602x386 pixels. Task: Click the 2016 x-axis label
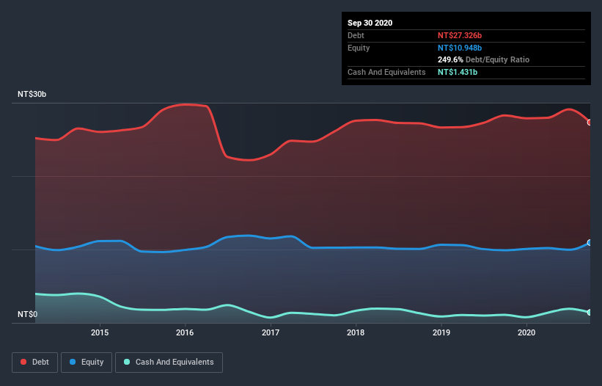point(185,332)
